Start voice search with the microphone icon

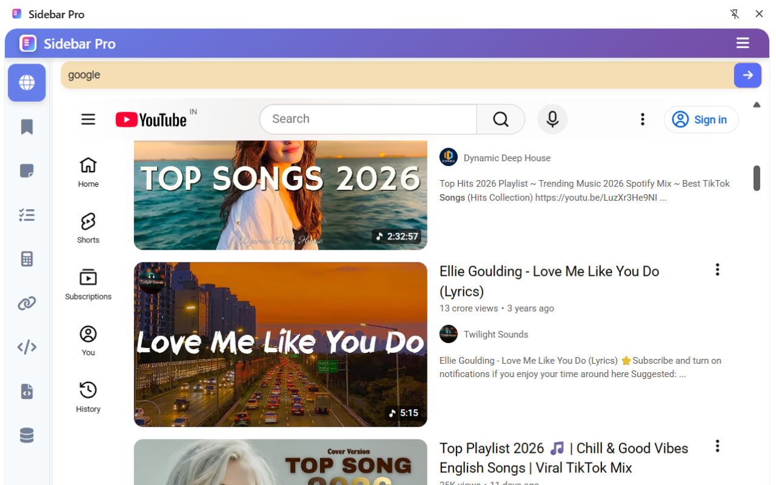pyautogui.click(x=552, y=119)
